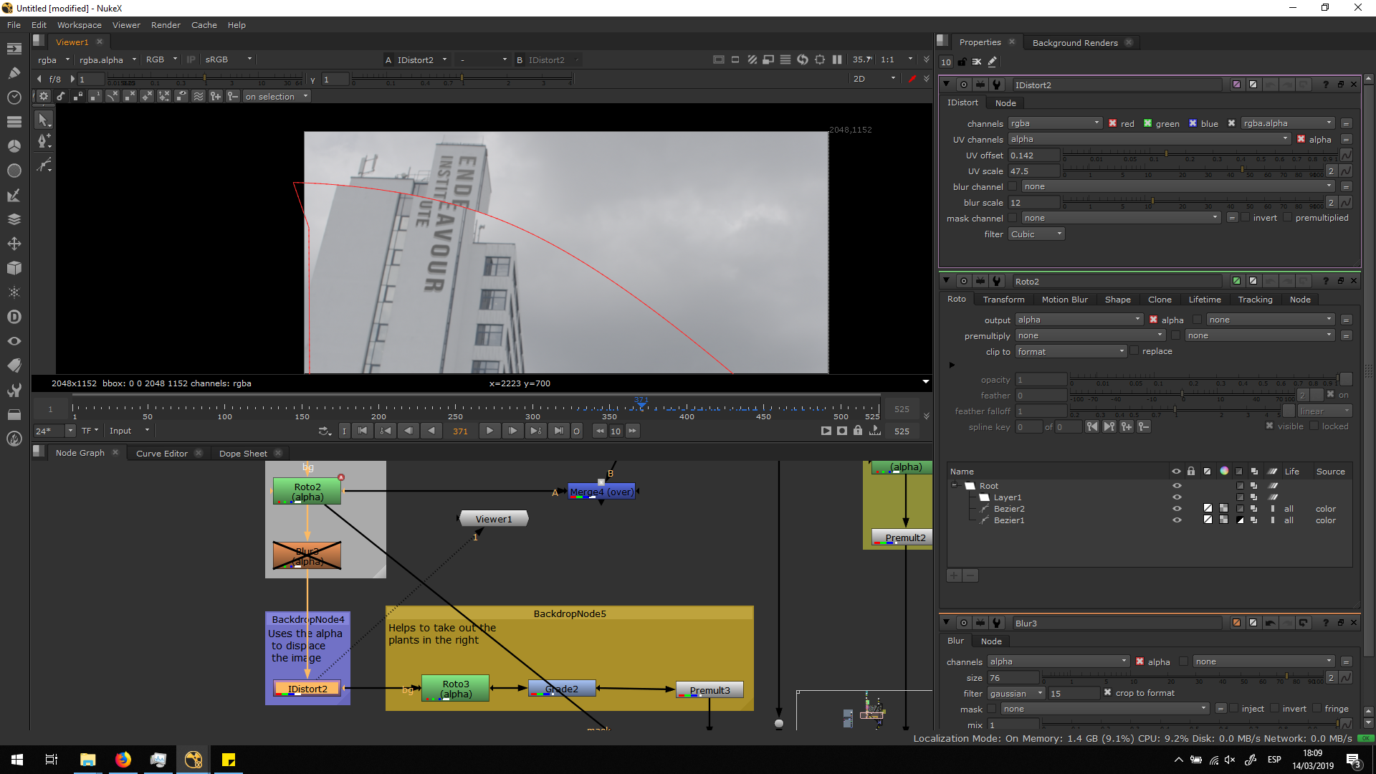Select the IDistort2 node in graph
The image size is (1376, 774).
click(x=307, y=689)
